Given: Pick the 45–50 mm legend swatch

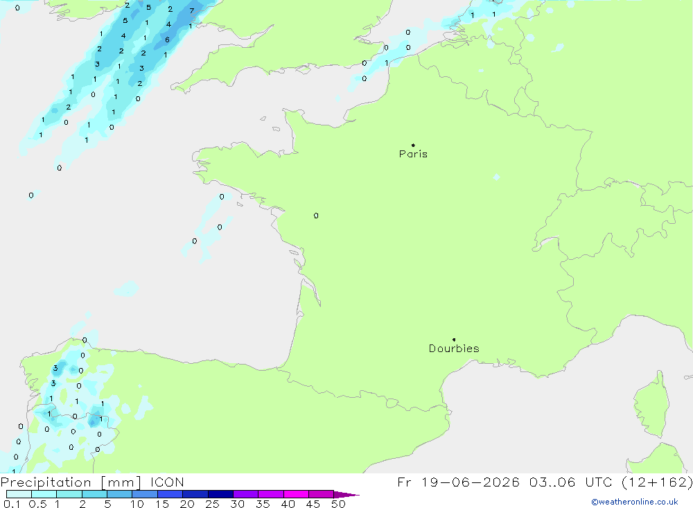Looking at the screenshot, I should pos(322,494).
